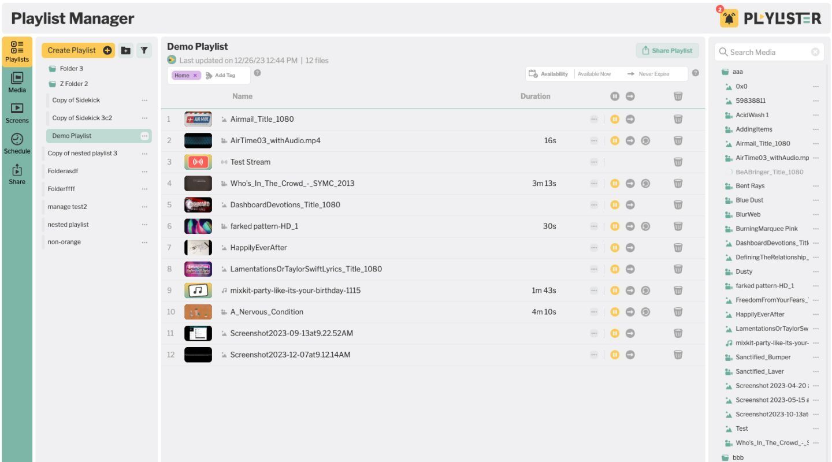Pause the Airmail_Title_1080 playlist item
This screenshot has width=832, height=462.
[x=613, y=119]
